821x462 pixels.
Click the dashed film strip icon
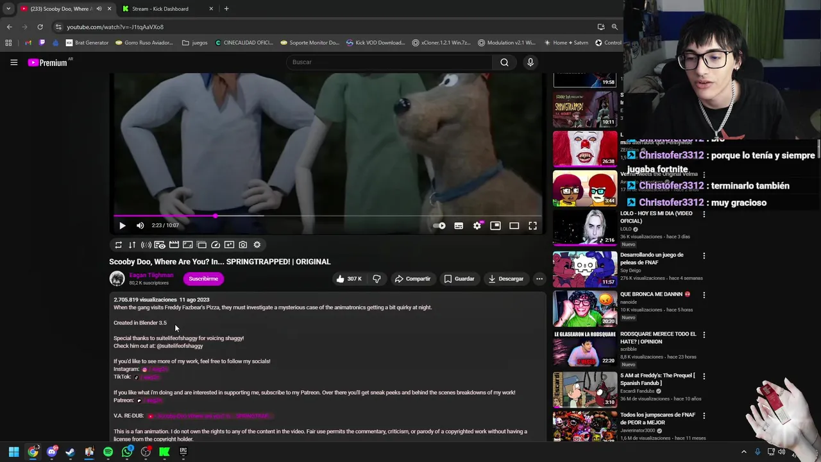click(x=201, y=244)
